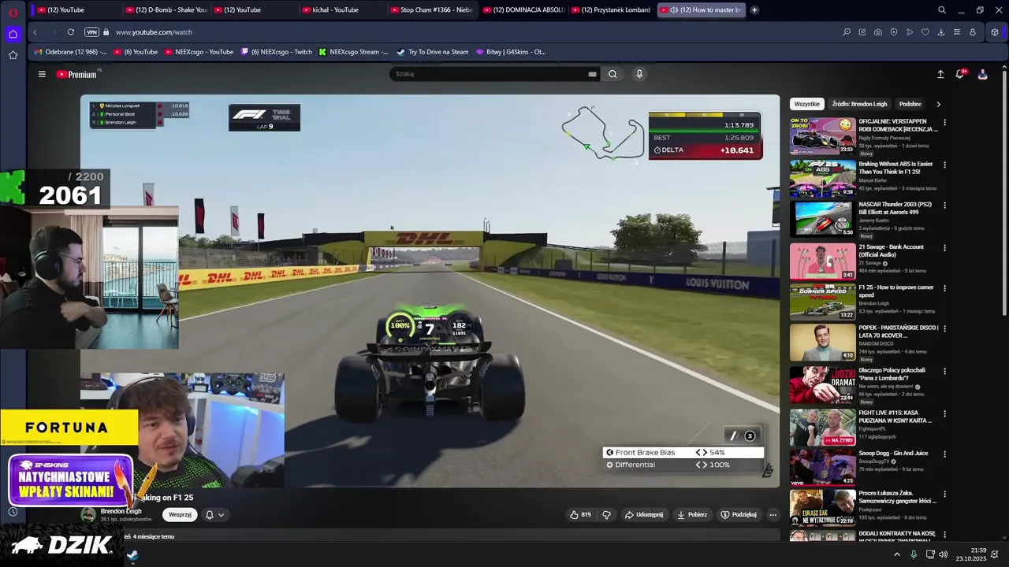Open Brendon Leigh channel link
The image size is (1009, 567).
(121, 511)
